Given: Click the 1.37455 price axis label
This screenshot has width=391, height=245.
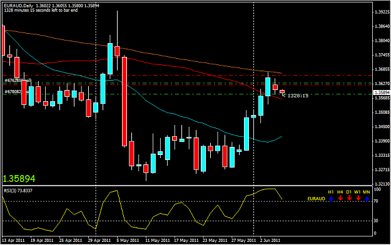Looking at the screenshot, I should [382, 55].
